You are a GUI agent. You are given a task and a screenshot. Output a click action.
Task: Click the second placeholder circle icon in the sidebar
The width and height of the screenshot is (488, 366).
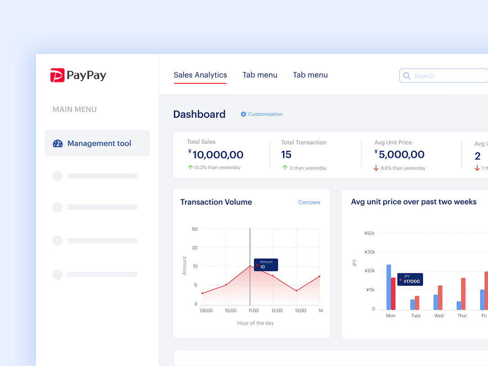coord(57,207)
